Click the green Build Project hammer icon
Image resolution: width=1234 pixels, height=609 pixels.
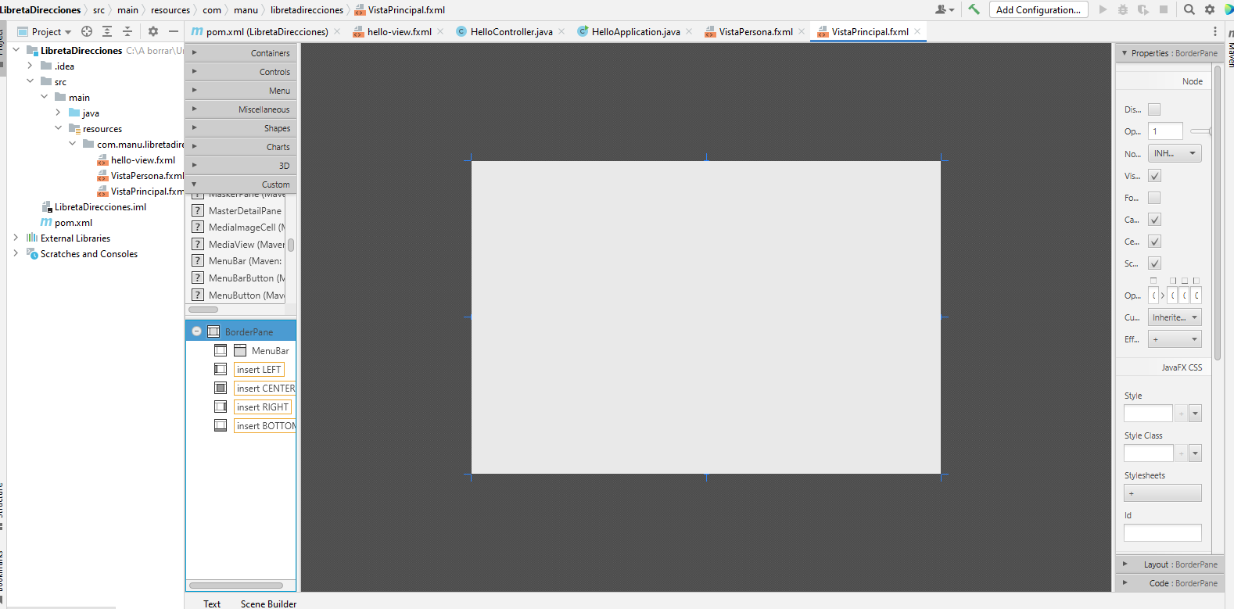pyautogui.click(x=974, y=9)
